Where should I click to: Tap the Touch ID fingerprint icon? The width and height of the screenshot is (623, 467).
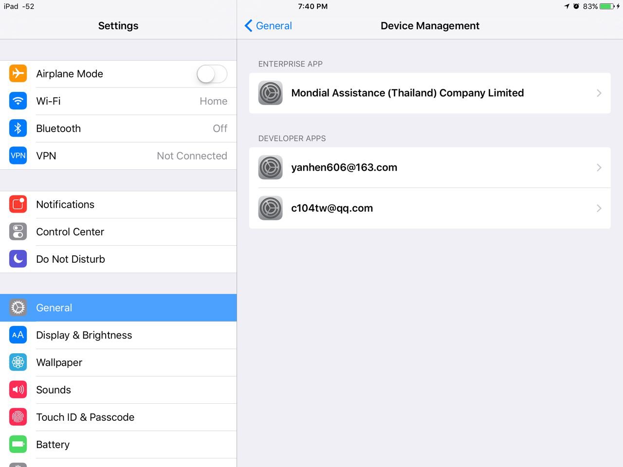(18, 417)
